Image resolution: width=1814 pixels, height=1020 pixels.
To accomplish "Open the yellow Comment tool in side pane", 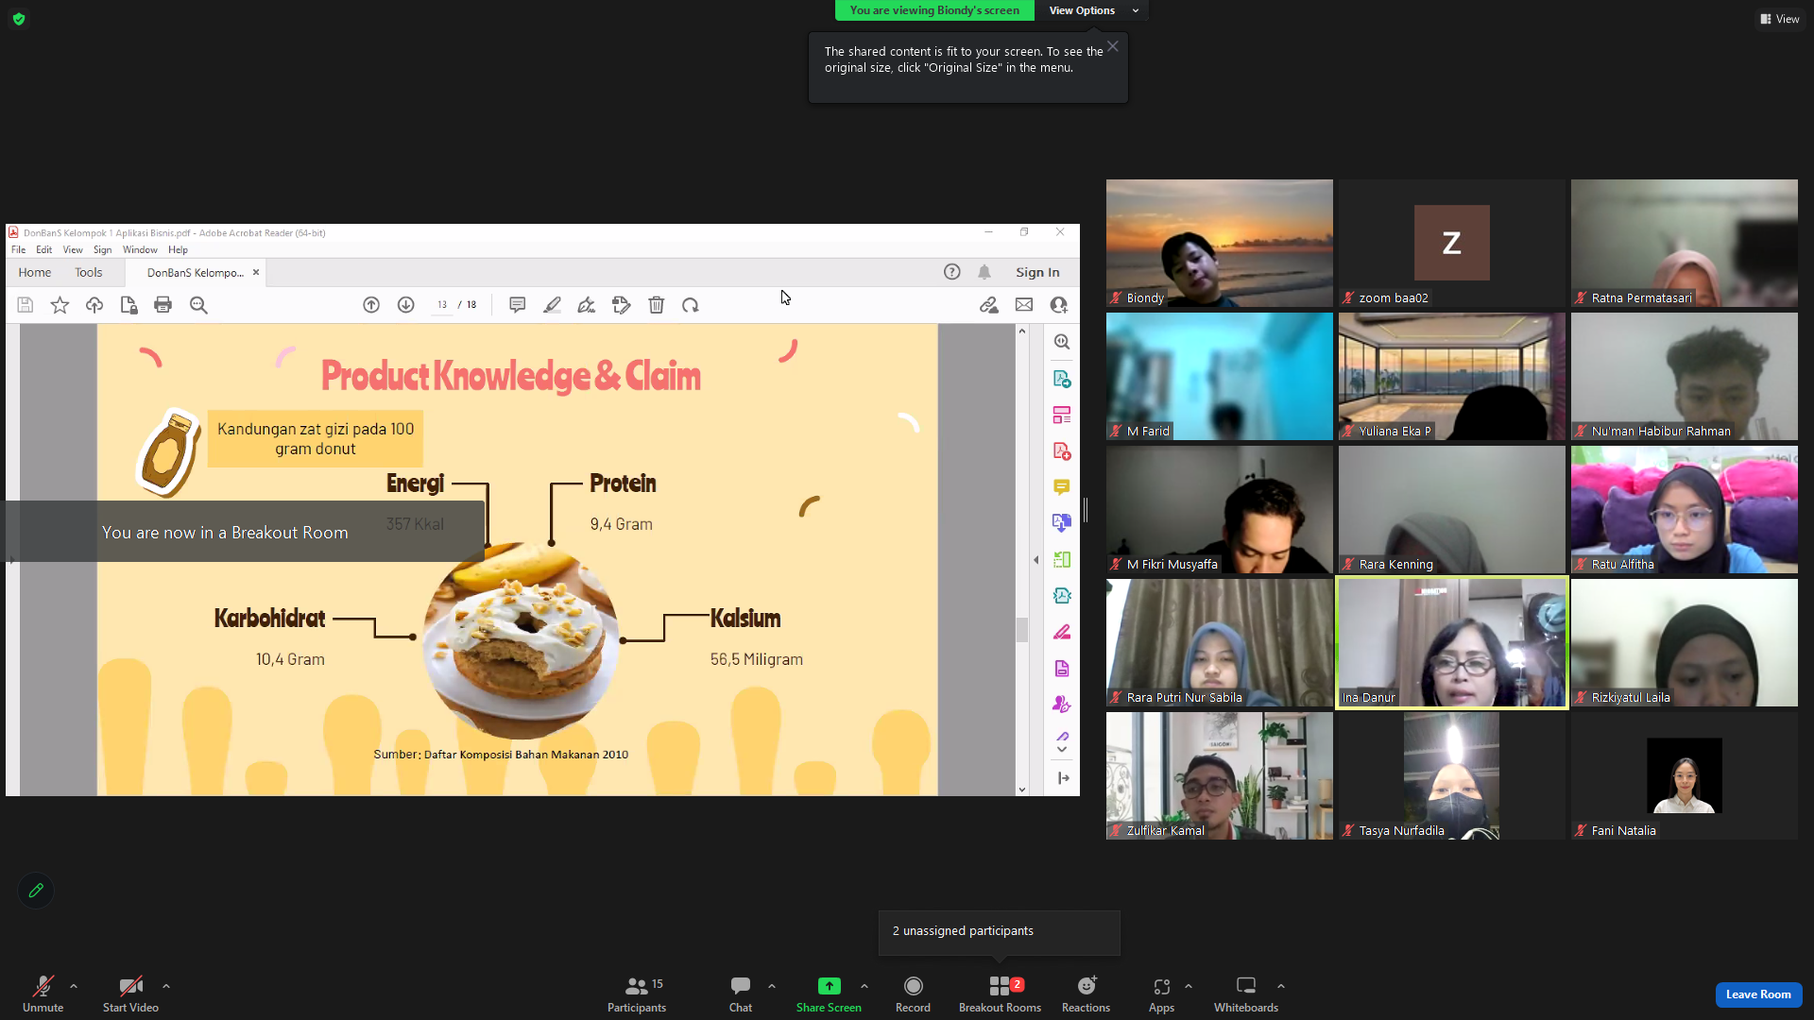I will pyautogui.click(x=1062, y=487).
